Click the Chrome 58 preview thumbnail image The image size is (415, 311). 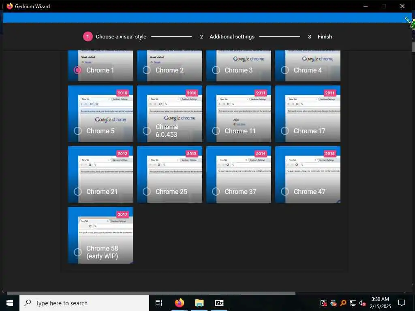click(101, 235)
